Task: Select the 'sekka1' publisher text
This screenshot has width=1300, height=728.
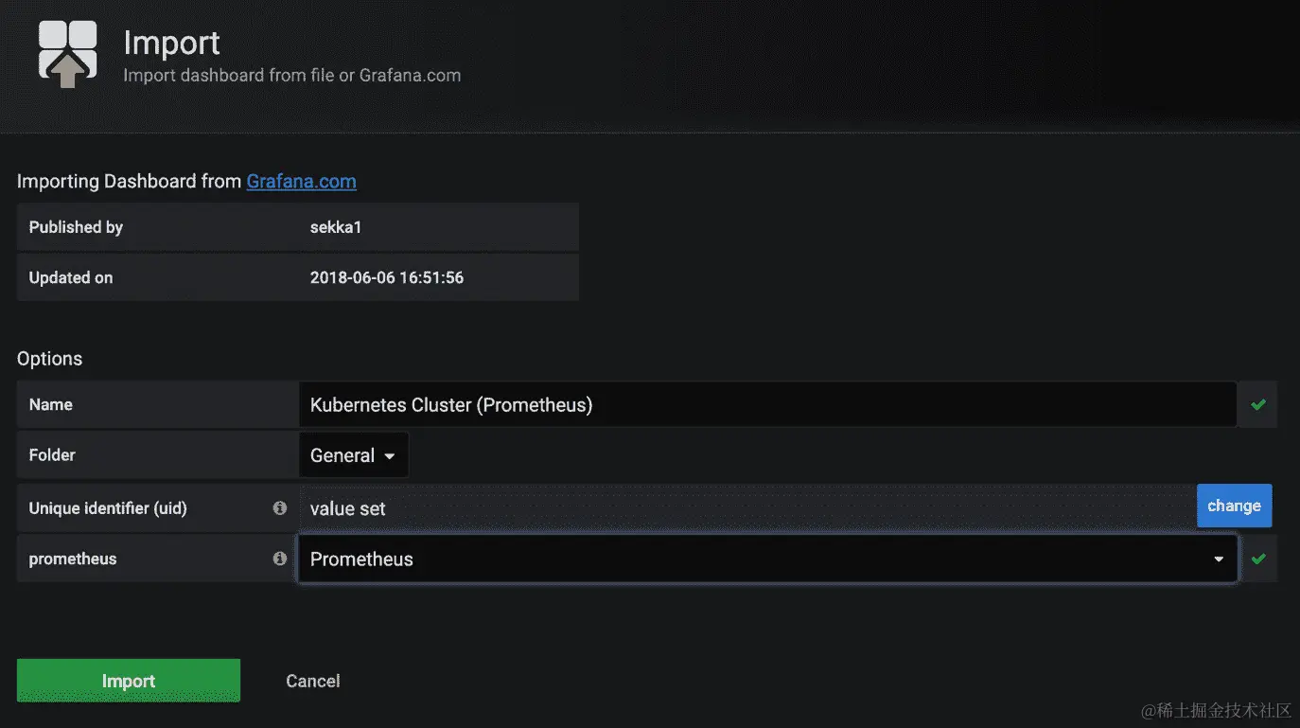Action: [336, 227]
